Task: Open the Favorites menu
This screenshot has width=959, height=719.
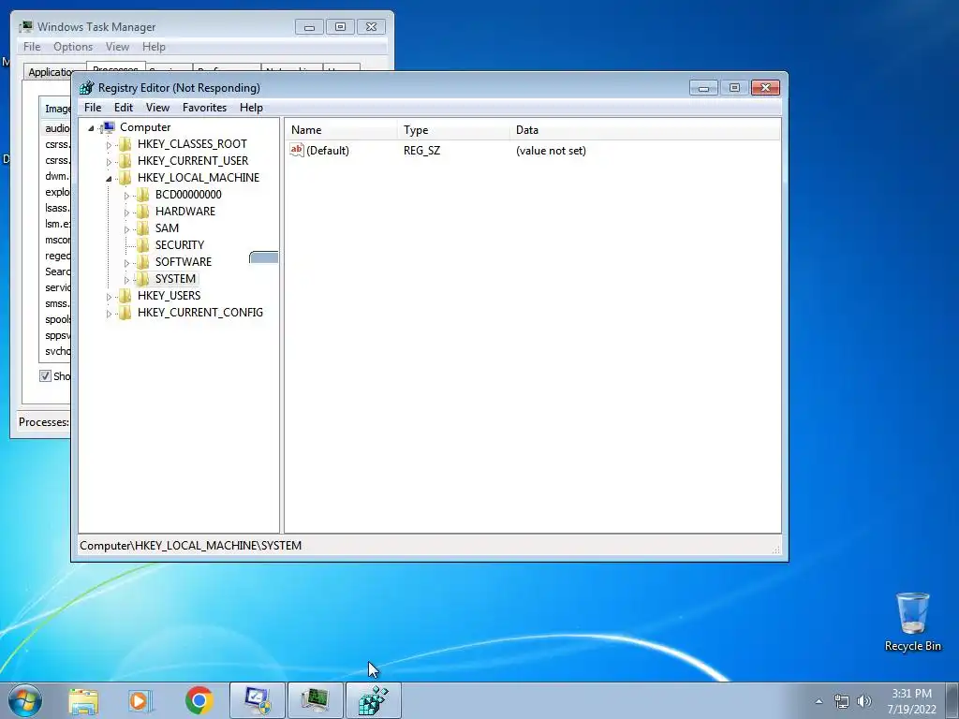Action: [x=204, y=108]
